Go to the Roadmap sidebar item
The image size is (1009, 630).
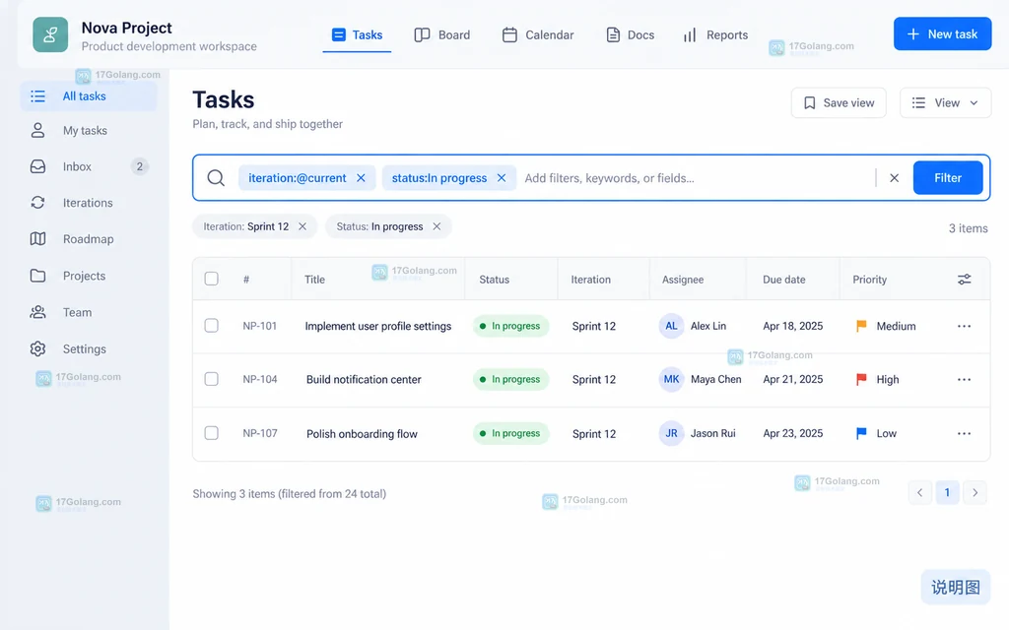pyautogui.click(x=89, y=239)
